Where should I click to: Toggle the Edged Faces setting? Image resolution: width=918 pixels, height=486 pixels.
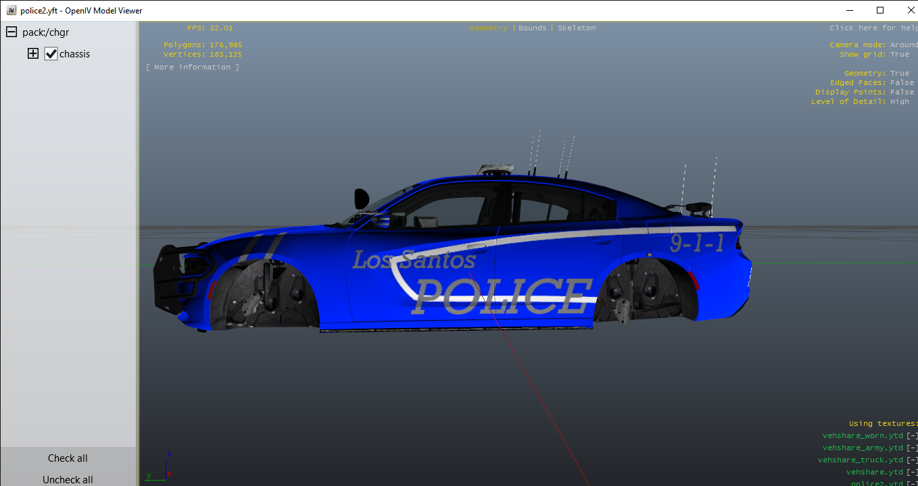[901, 82]
